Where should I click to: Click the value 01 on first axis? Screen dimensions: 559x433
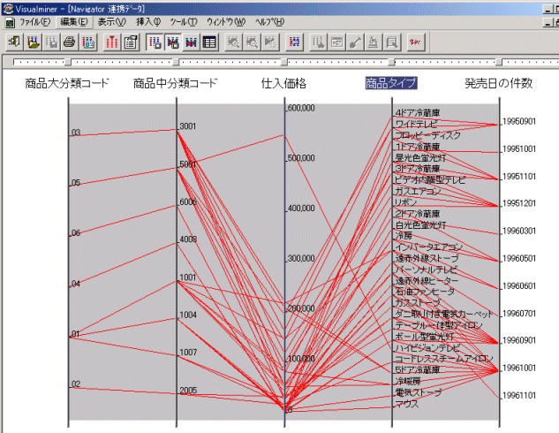click(75, 334)
